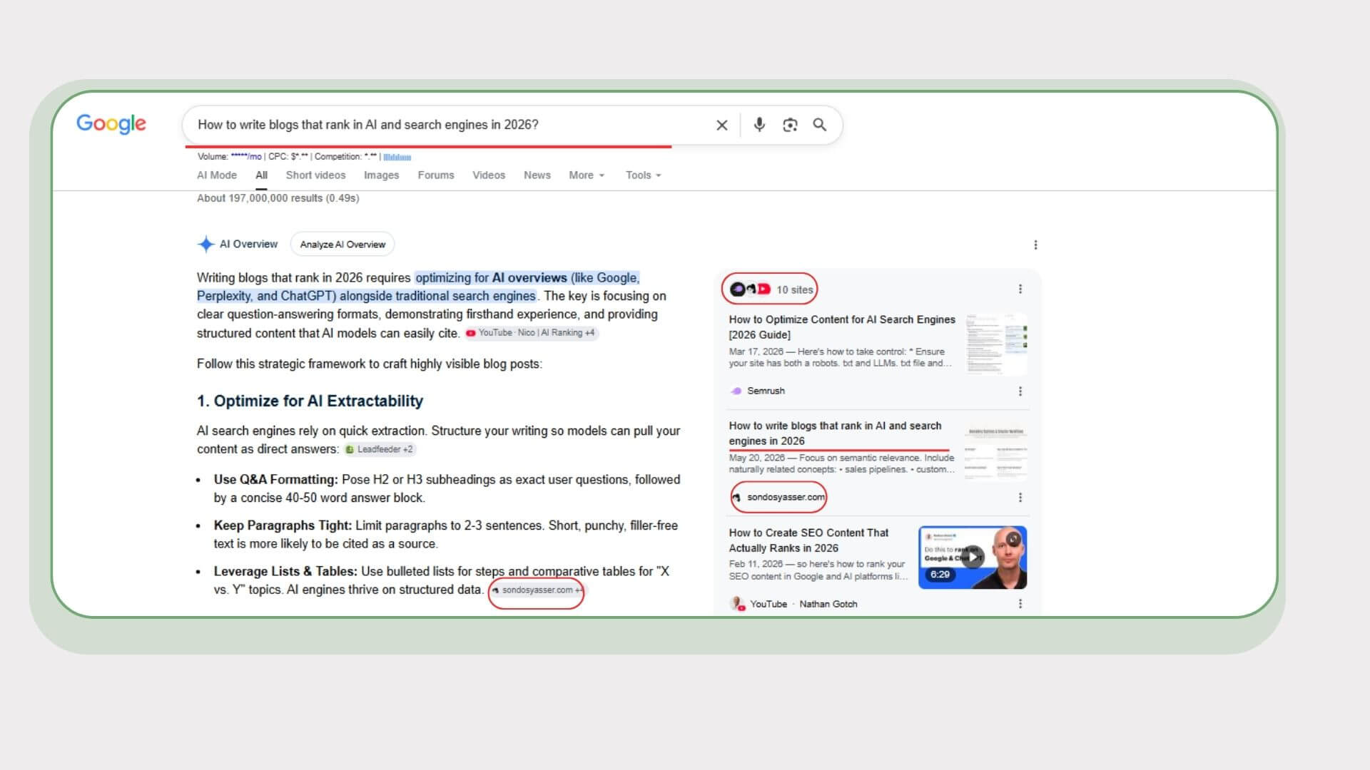Screen dimensions: 1370x770
Task: Click the Semrush article thumbnail
Action: 997,344
